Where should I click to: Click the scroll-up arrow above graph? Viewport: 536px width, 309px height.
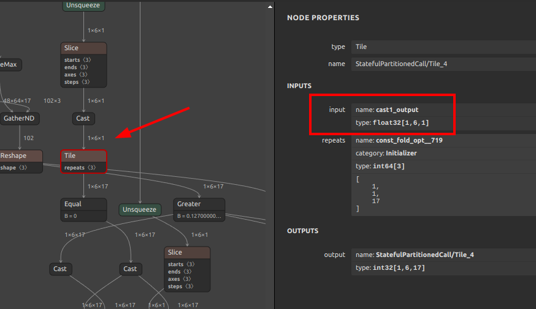269,6
